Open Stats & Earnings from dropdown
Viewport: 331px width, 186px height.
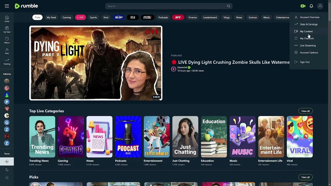[309, 24]
